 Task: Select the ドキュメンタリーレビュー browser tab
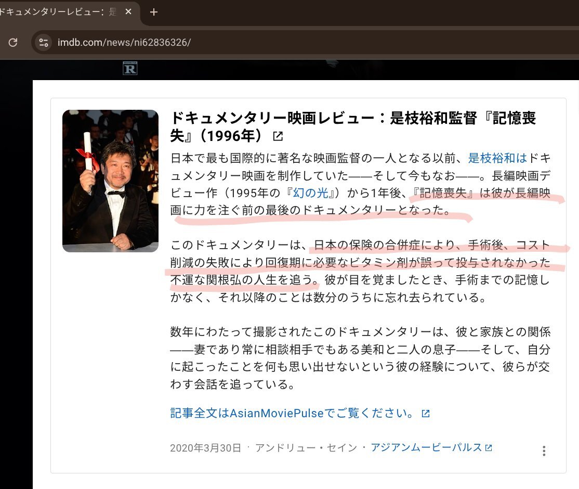(x=57, y=11)
